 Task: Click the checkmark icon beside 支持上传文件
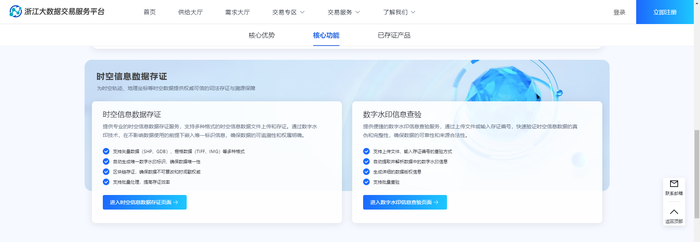(366, 151)
